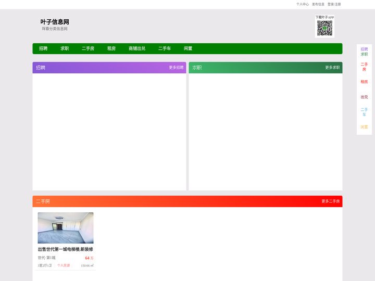Viewport: 375px width, 281px height.
Task: Open 个人中心 in the top bar
Action: tap(302, 4)
